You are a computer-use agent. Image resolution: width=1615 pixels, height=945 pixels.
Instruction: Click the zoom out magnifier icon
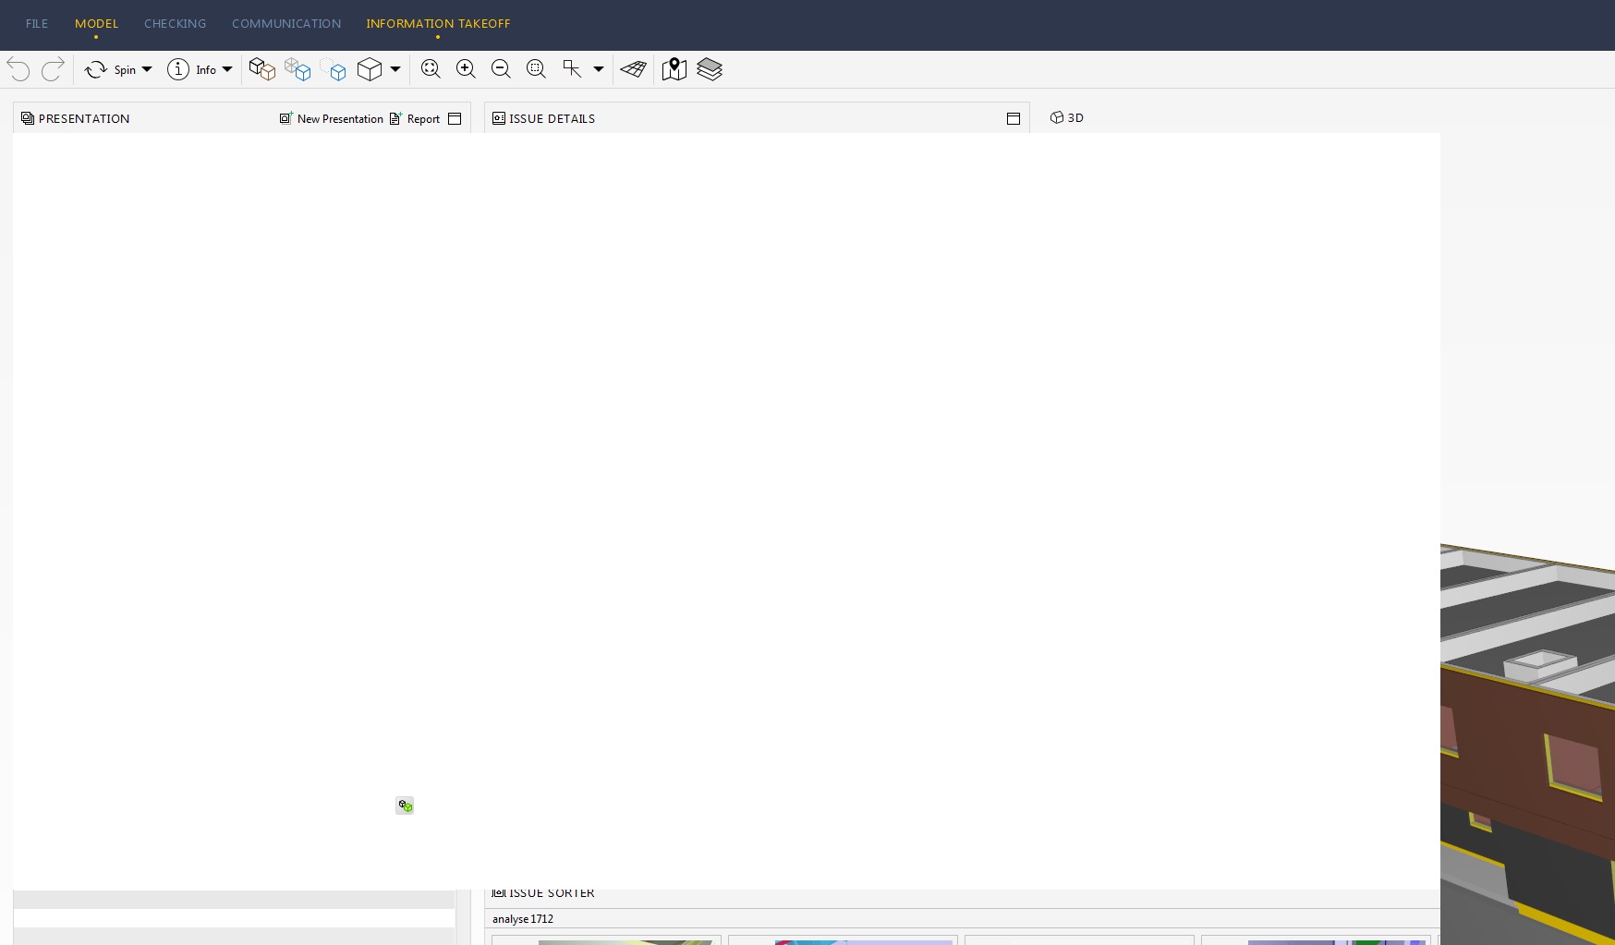point(501,69)
